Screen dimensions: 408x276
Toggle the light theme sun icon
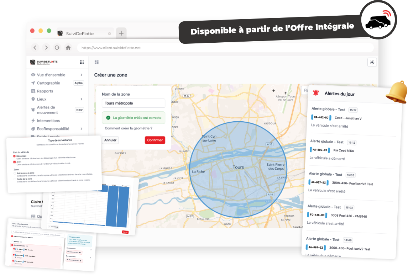pyautogui.click(x=372, y=62)
